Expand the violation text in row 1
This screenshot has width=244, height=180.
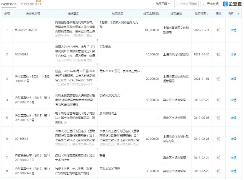pyautogui.click(x=97, y=40)
